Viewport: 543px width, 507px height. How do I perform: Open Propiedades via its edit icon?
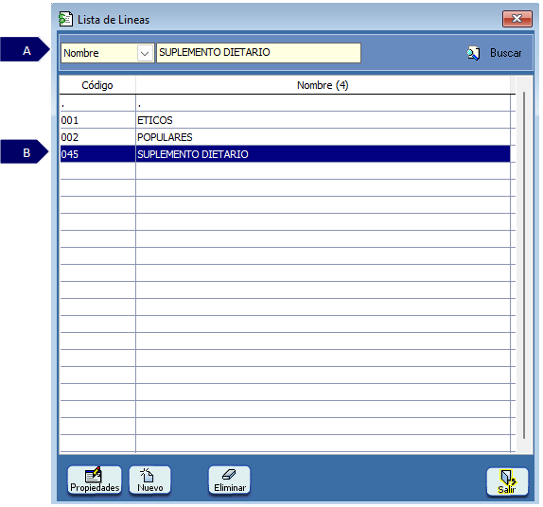click(94, 475)
